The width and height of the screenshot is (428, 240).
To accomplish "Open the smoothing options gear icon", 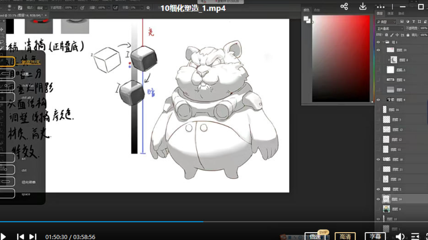I will coord(148,8).
